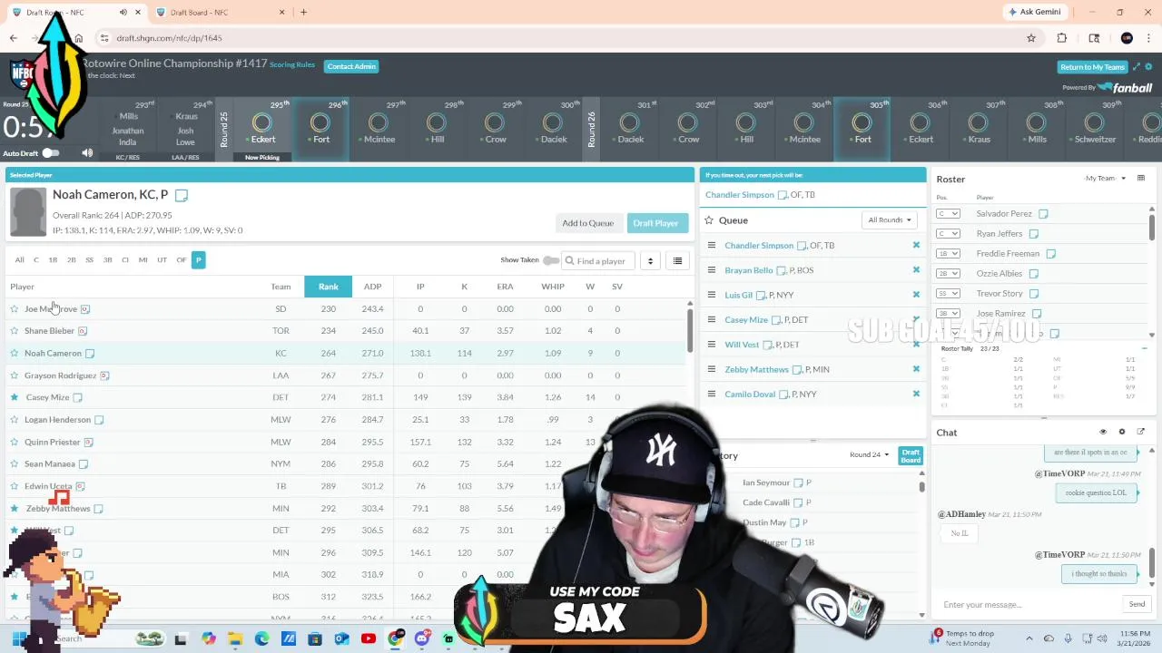1162x653 pixels.
Task: Open the Scoring Rules link
Action: [x=292, y=65]
